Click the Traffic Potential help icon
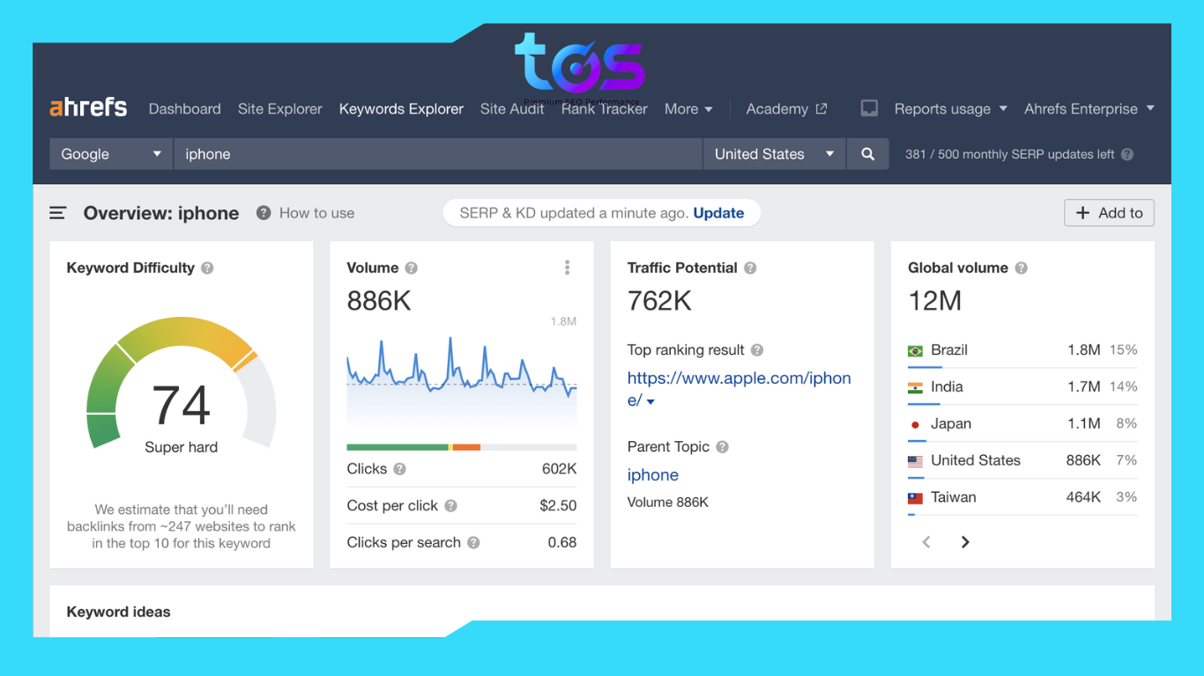The height and width of the screenshot is (676, 1204). click(750, 268)
